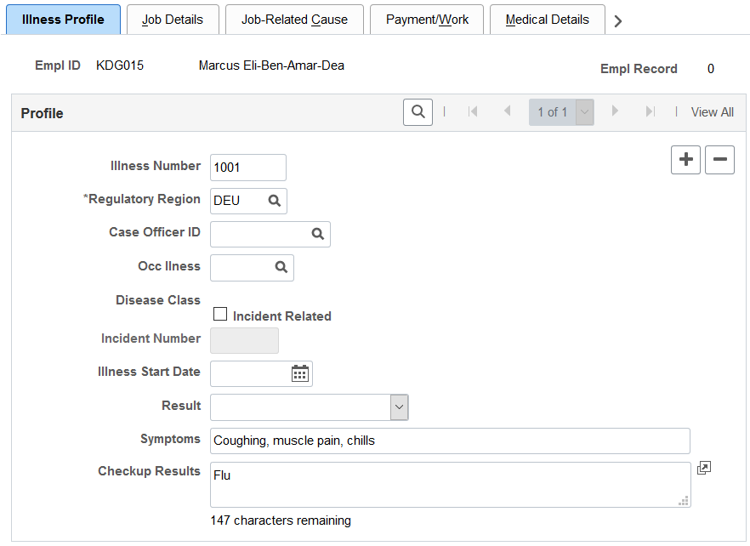Open Regulatory Region lookup magnifier
The width and height of the screenshot is (750, 546).
coord(274,201)
